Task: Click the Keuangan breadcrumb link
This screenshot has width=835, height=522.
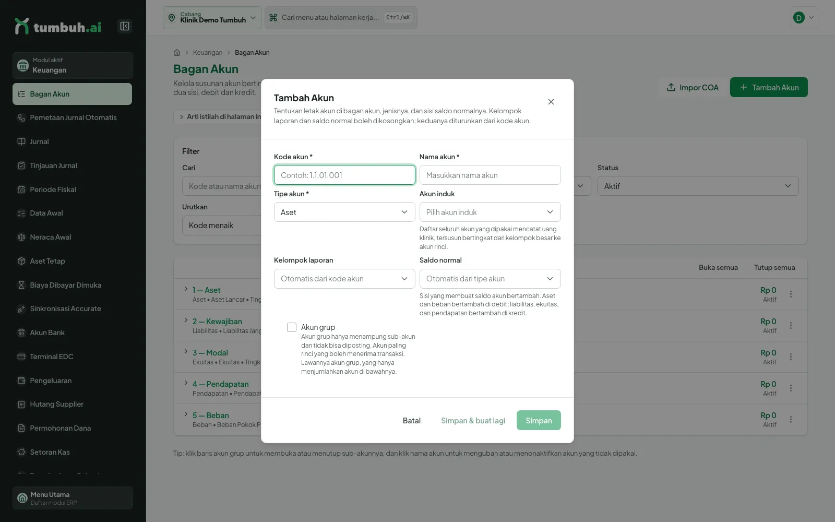Action: click(208, 53)
